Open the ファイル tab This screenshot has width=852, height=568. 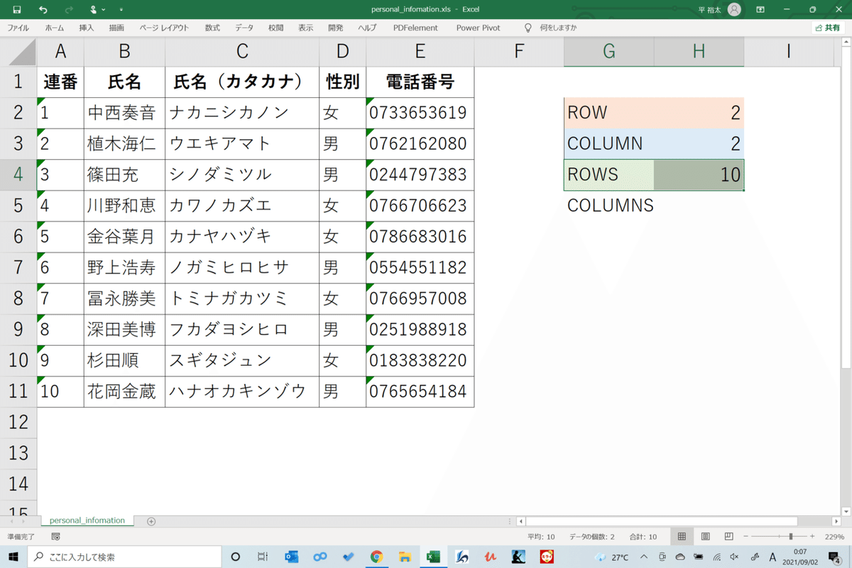pos(18,28)
